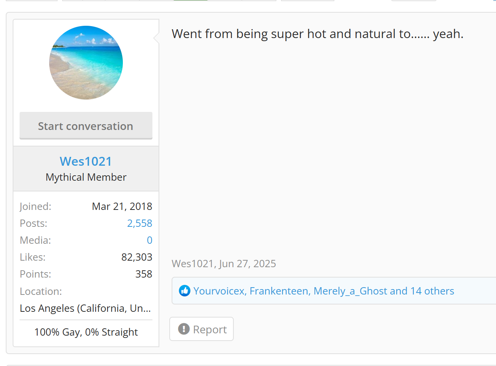Click the exclamation icon in Report button
The height and width of the screenshot is (366, 496).
(184, 329)
